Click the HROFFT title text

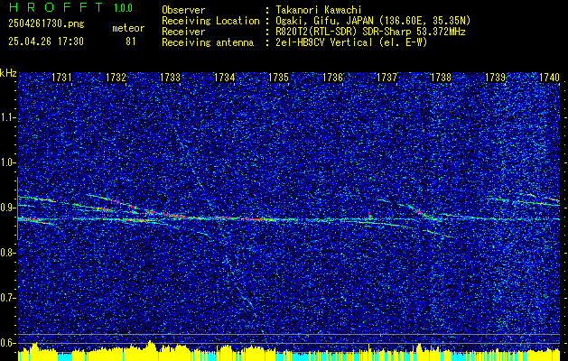click(55, 7)
